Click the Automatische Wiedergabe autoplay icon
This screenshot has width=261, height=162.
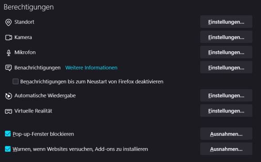(9, 96)
